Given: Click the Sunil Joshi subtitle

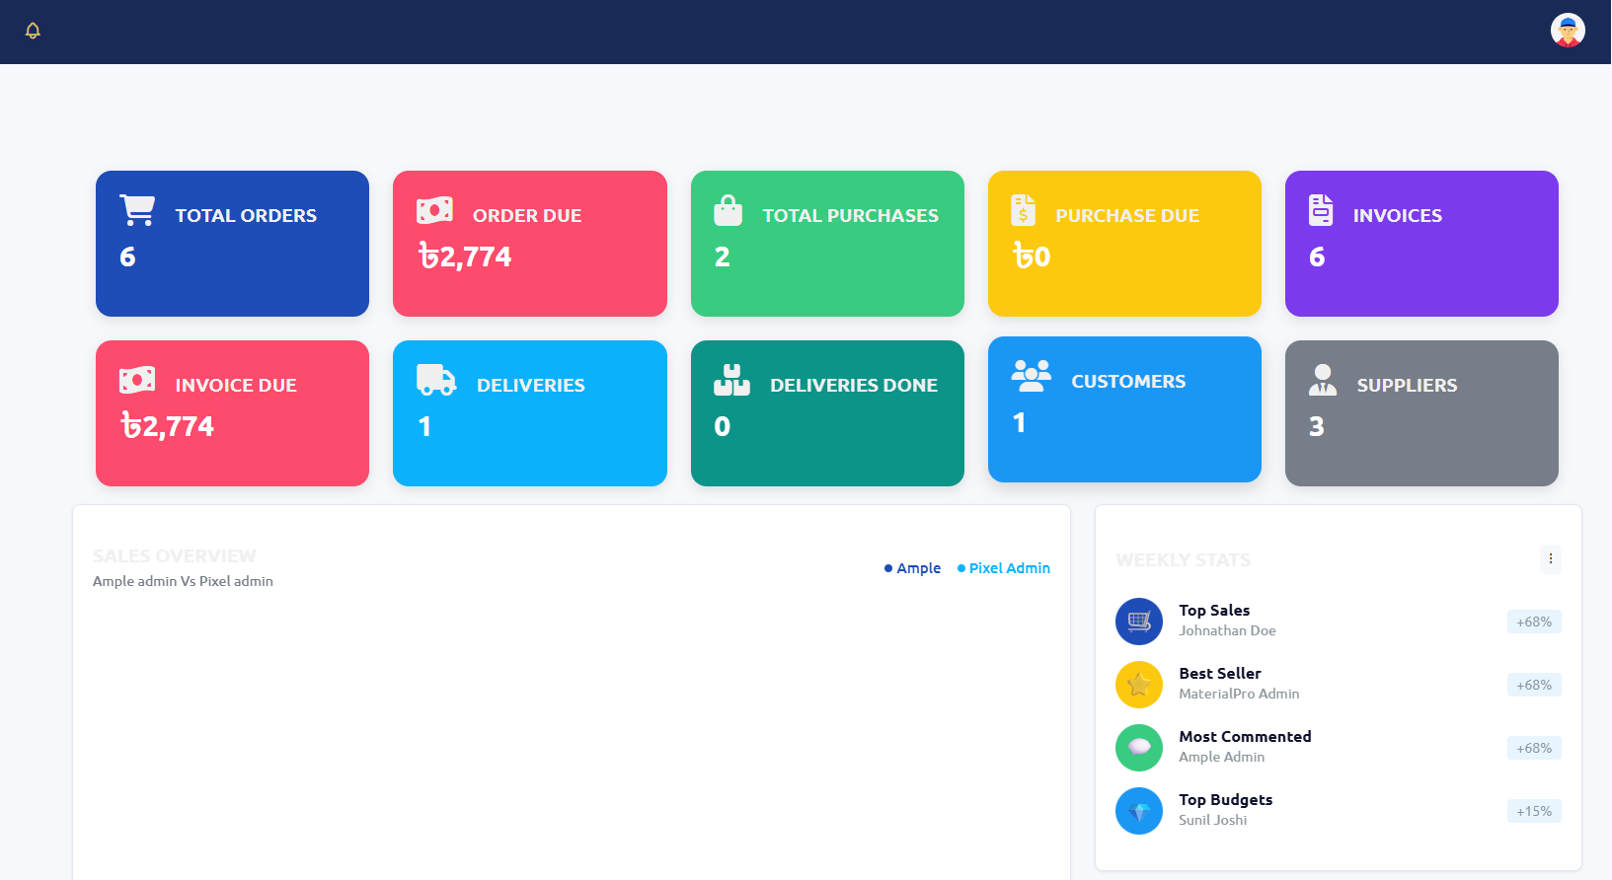Looking at the screenshot, I should pyautogui.click(x=1212, y=820).
